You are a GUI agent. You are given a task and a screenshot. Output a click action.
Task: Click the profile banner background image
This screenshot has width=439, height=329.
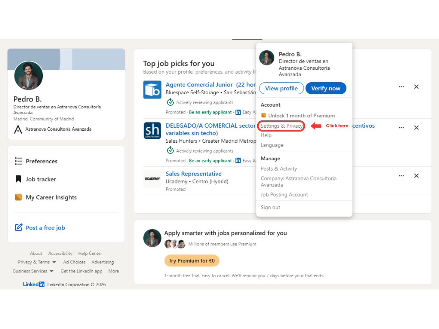pos(66,59)
